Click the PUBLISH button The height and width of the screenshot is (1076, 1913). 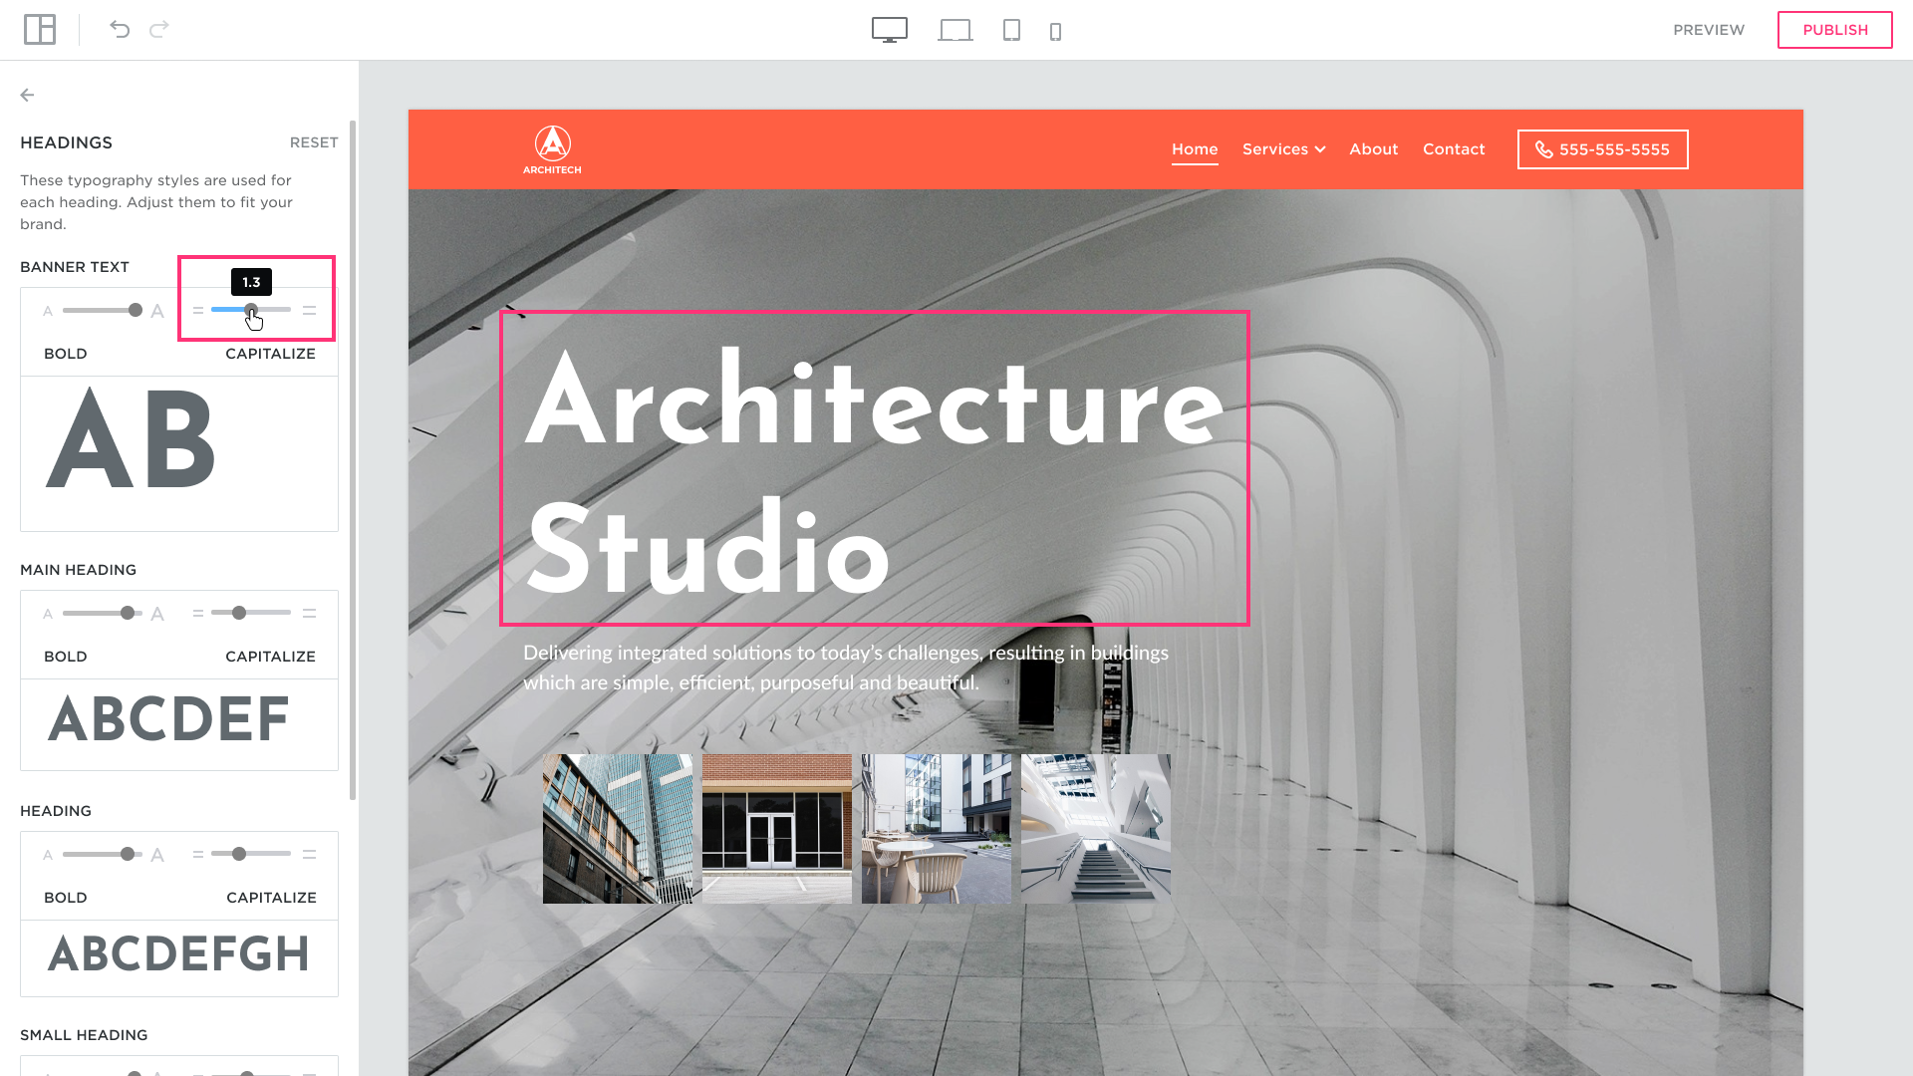coord(1834,30)
